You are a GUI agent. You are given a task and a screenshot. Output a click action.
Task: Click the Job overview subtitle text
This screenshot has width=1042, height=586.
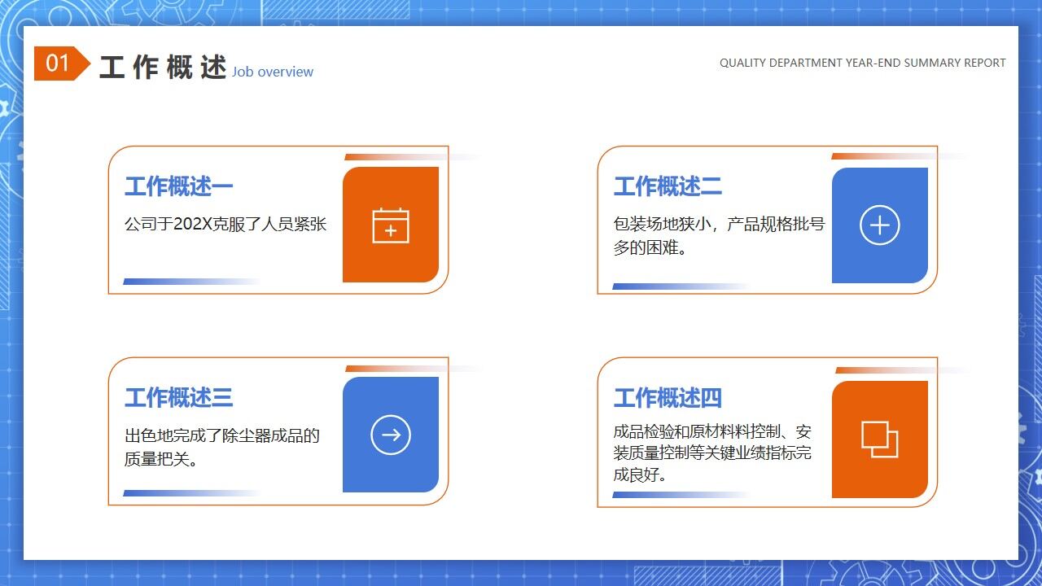[x=272, y=72]
